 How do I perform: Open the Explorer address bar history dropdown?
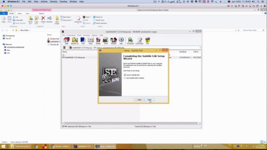[x=235, y=30]
